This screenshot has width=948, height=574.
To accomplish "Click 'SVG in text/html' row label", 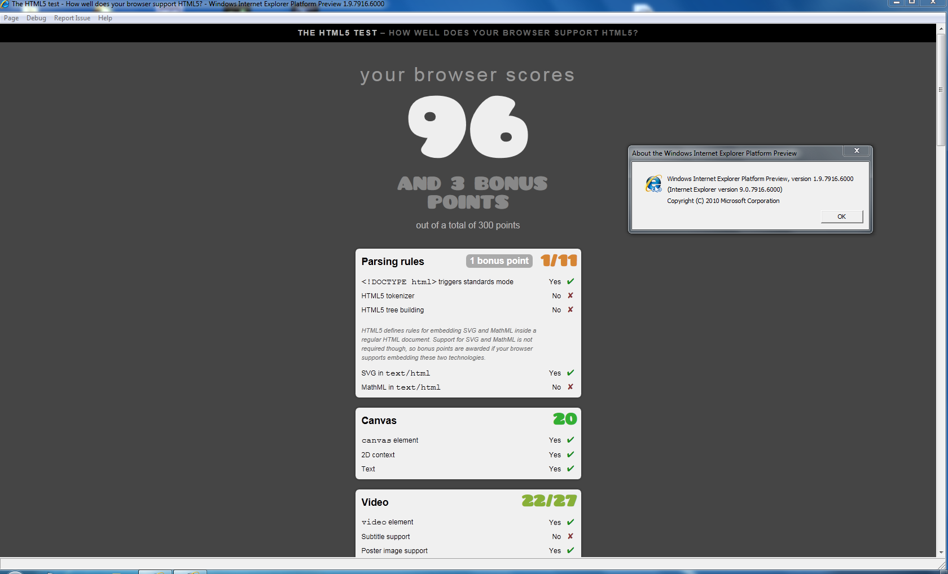I will click(396, 373).
